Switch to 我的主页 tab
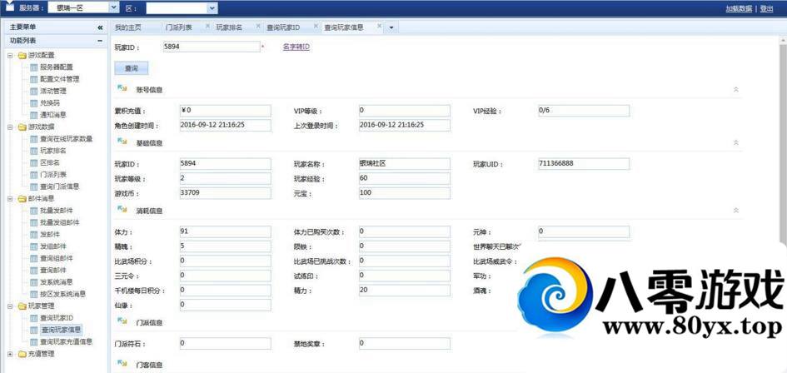This screenshot has height=373, width=787. click(128, 27)
